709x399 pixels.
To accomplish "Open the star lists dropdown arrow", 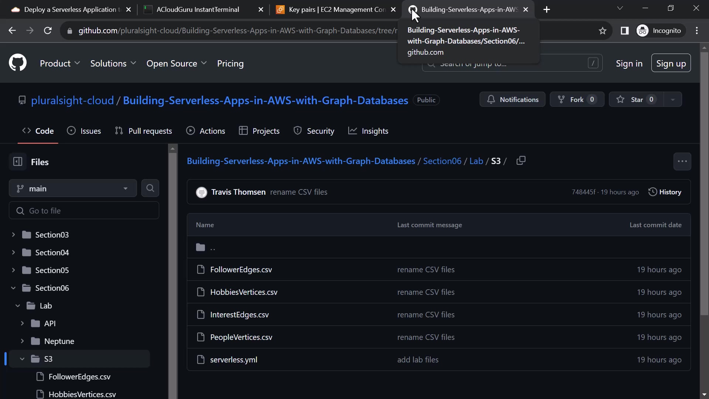I will coord(672,99).
